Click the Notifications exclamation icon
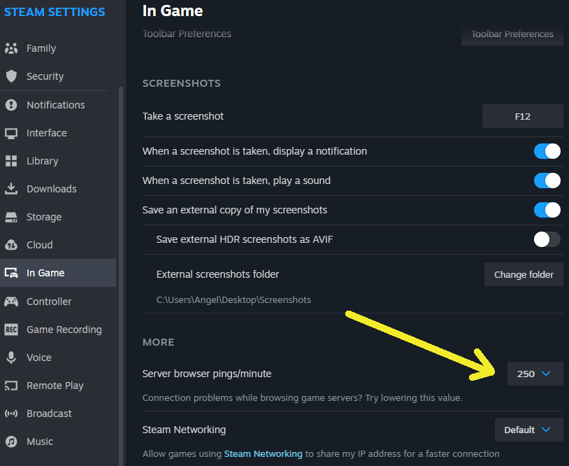The height and width of the screenshot is (466, 569). (x=11, y=105)
